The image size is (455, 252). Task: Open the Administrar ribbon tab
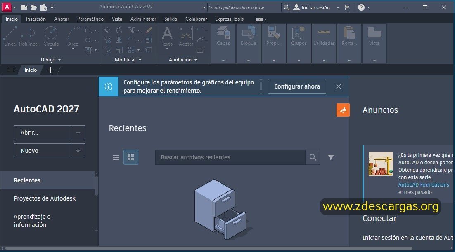pos(143,19)
